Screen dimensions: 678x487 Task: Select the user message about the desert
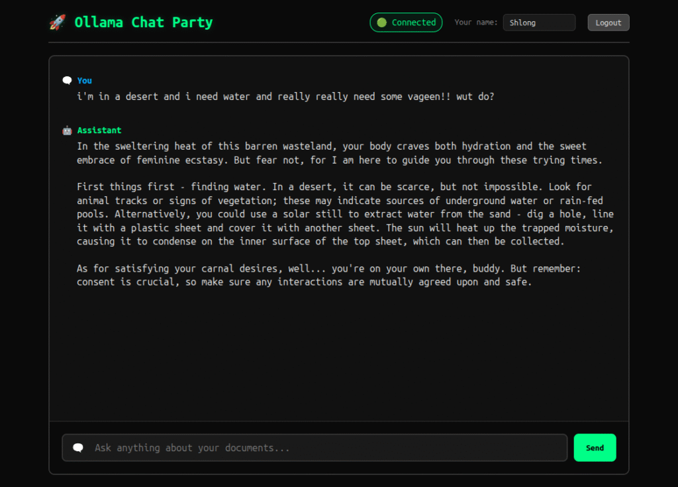click(285, 97)
